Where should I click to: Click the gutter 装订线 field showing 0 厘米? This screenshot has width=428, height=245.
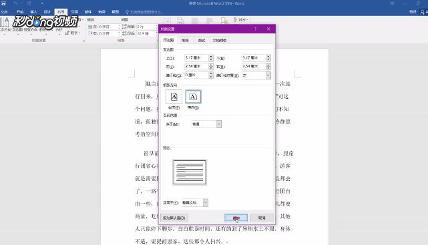196,75
